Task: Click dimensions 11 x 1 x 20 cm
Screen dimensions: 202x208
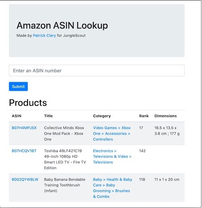Action: coord(167,179)
